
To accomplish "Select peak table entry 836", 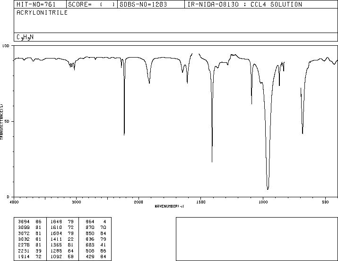I will 90,239.
